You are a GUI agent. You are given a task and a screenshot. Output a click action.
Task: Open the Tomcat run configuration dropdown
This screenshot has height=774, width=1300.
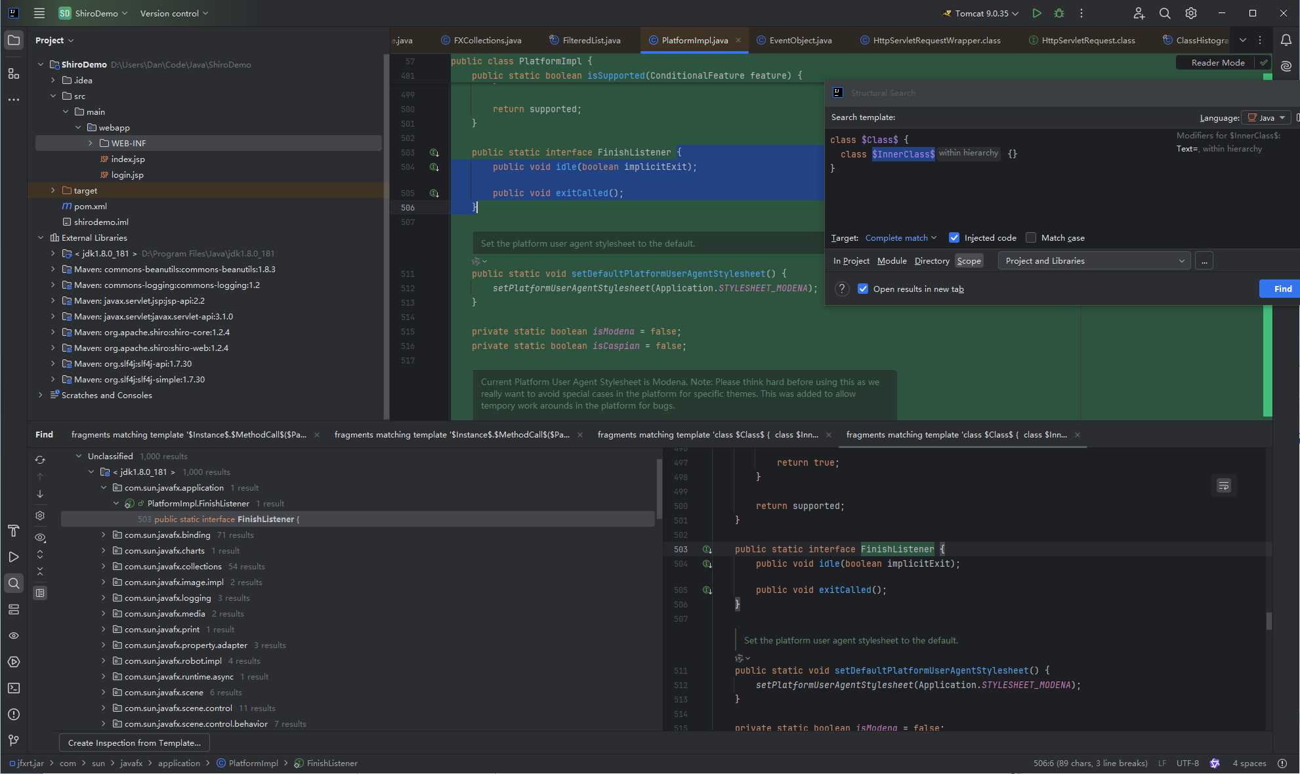pos(980,13)
